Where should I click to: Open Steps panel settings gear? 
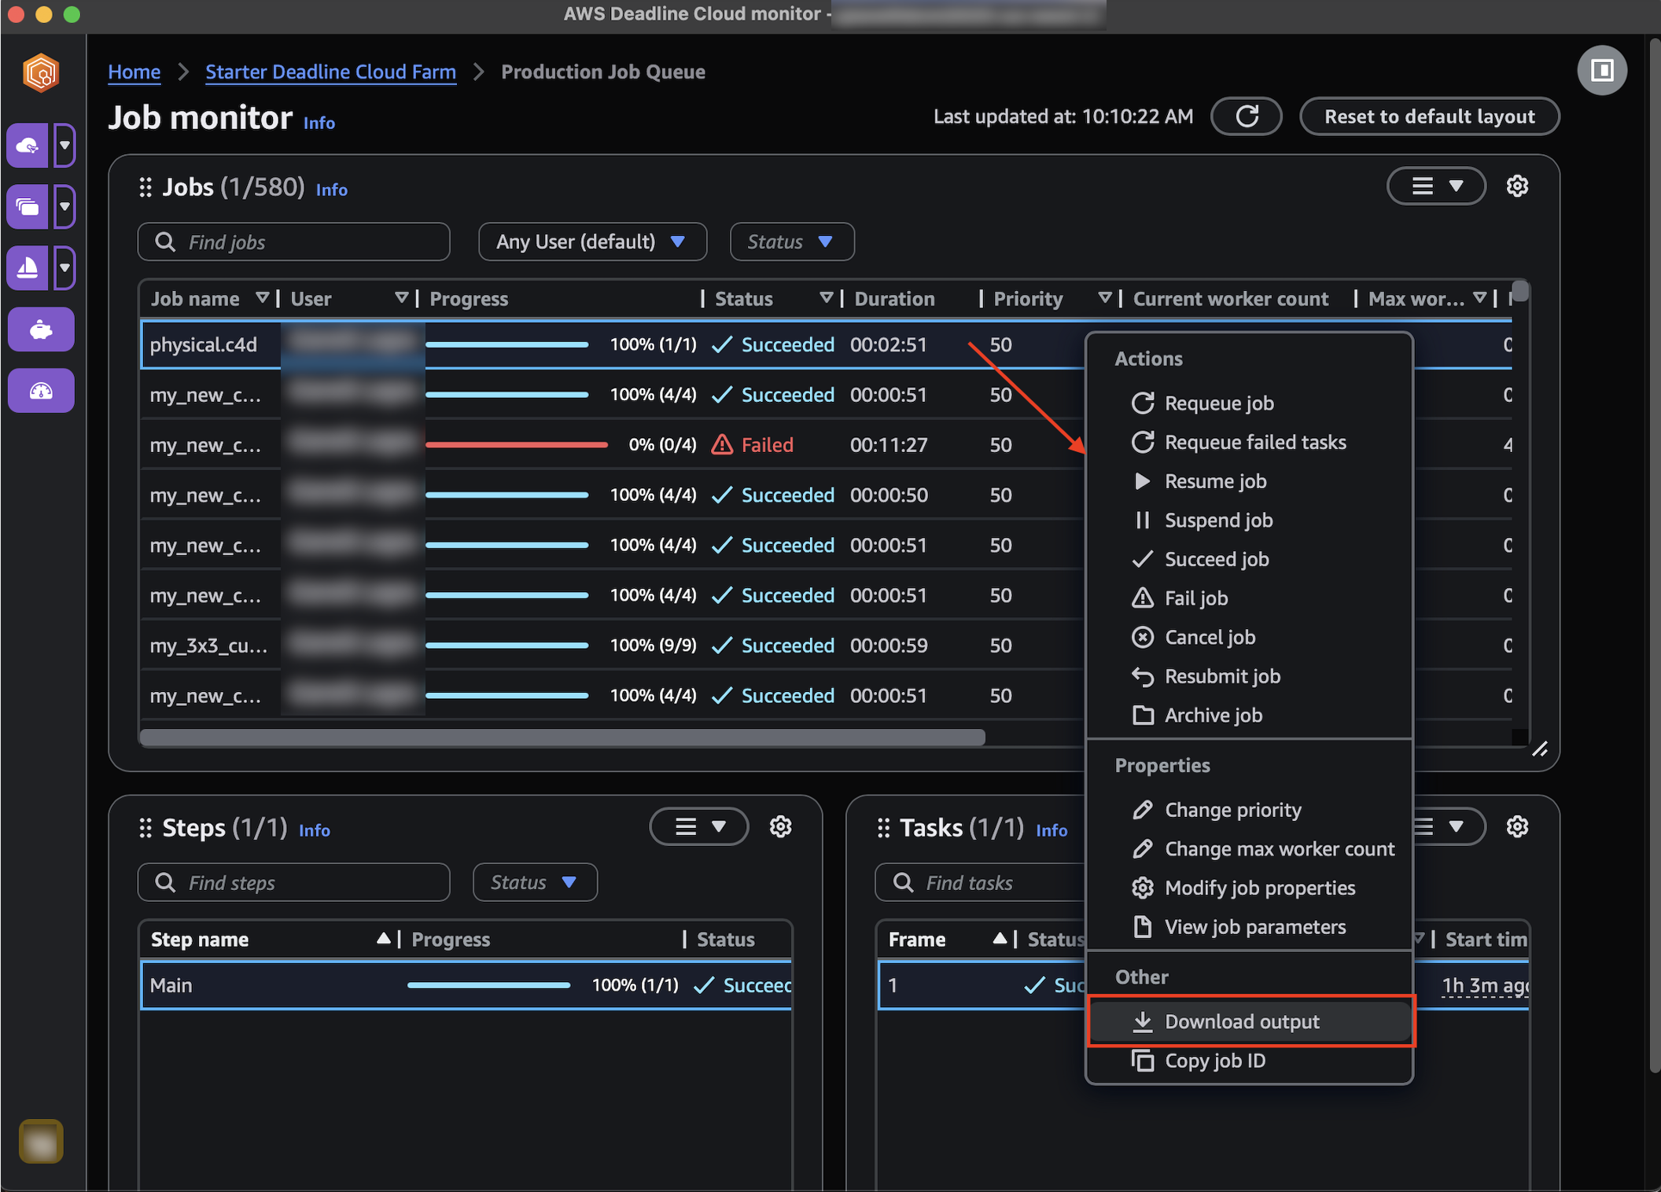pyautogui.click(x=780, y=827)
